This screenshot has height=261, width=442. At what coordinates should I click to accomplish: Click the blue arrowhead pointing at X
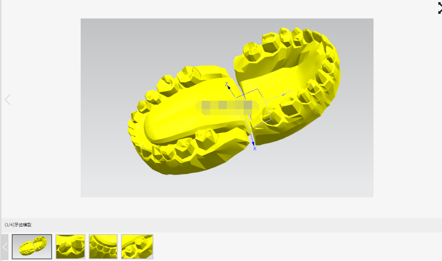coord(253,144)
